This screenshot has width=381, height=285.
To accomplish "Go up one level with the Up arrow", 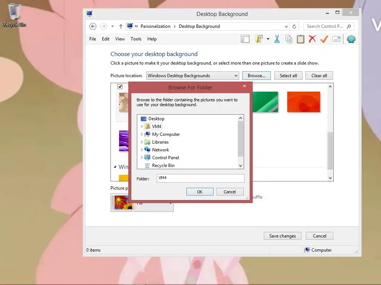I will tap(121, 26).
